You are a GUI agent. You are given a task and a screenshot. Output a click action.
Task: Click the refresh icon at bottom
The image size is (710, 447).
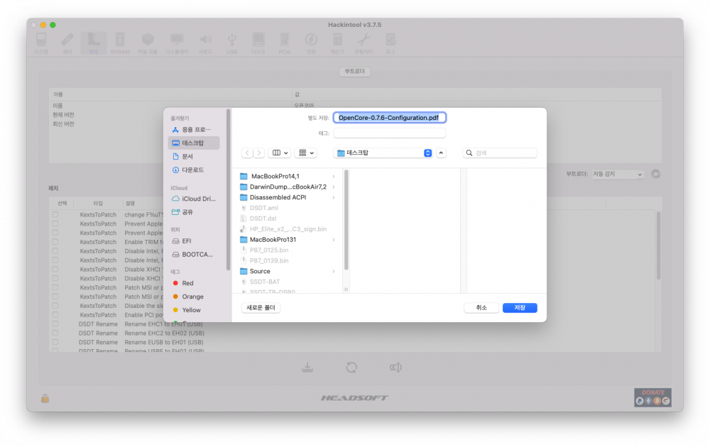pos(351,367)
